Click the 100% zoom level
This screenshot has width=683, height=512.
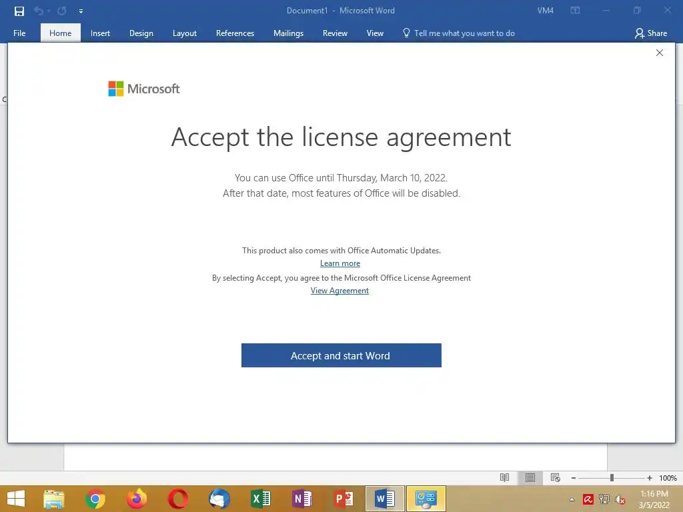click(x=668, y=478)
